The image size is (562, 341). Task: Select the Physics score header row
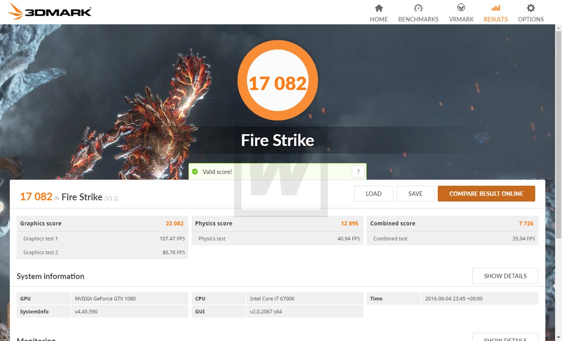point(277,224)
